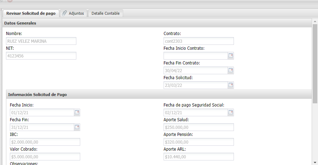This screenshot has width=318, height=165.
Task: Open the Fecha Inicio Contrato calendar picker
Action: [x=231, y=56]
